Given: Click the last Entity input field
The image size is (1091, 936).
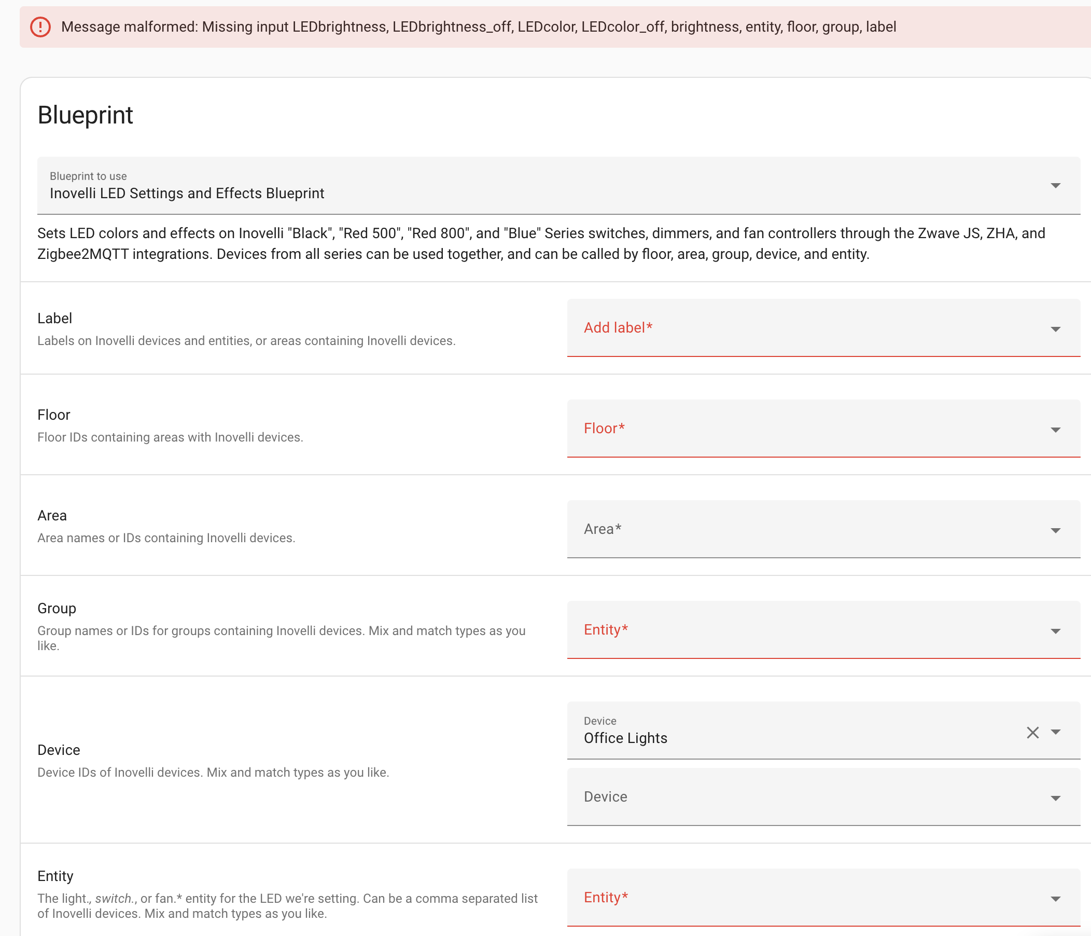Looking at the screenshot, I should point(790,898).
